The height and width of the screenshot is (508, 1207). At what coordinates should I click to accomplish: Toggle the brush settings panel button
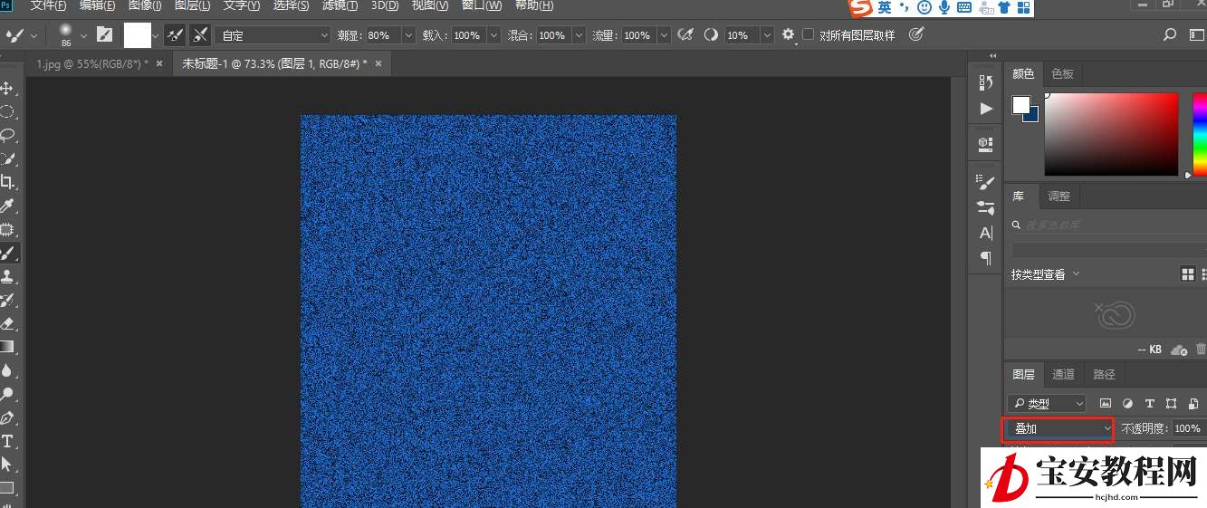pos(105,35)
